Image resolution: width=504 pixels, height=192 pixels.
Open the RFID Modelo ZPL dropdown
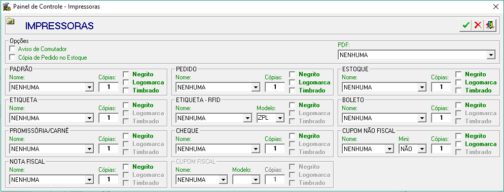point(280,118)
